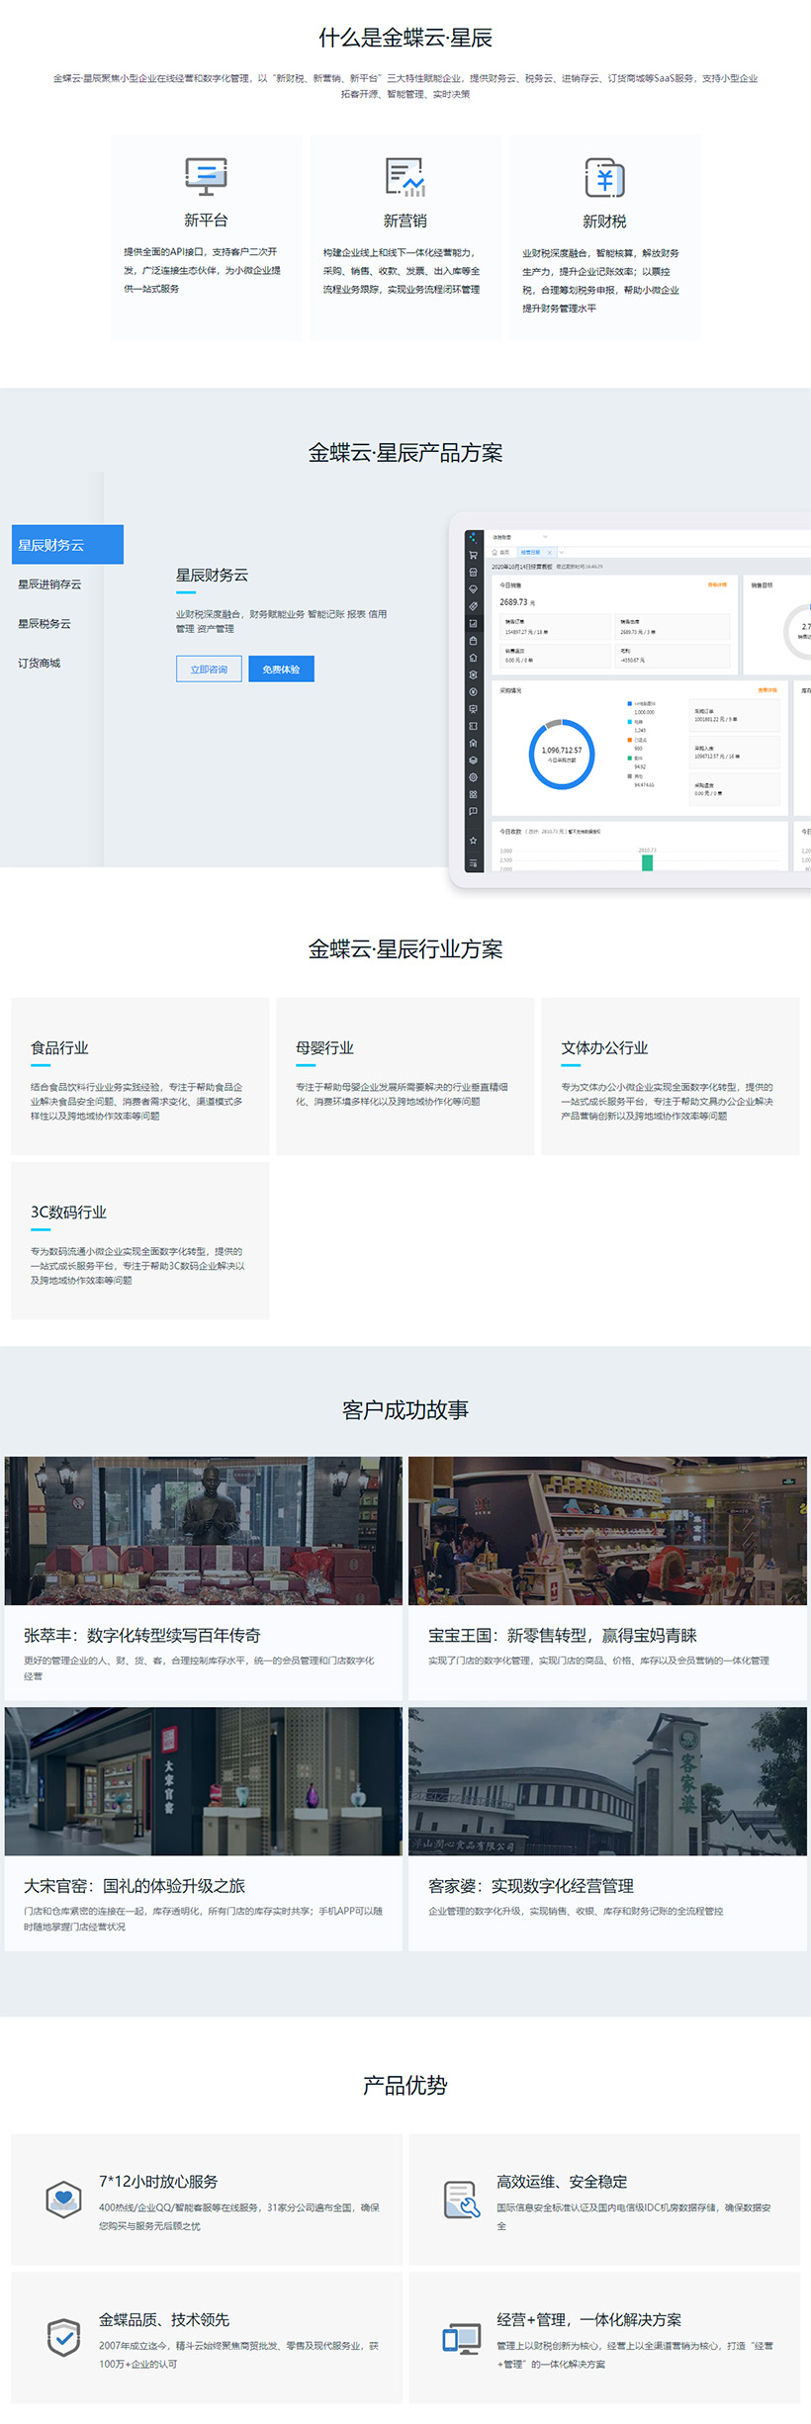Click the 经营+管理，一体化解决方案 title
This screenshot has height=2424, width=811.
(588, 2319)
